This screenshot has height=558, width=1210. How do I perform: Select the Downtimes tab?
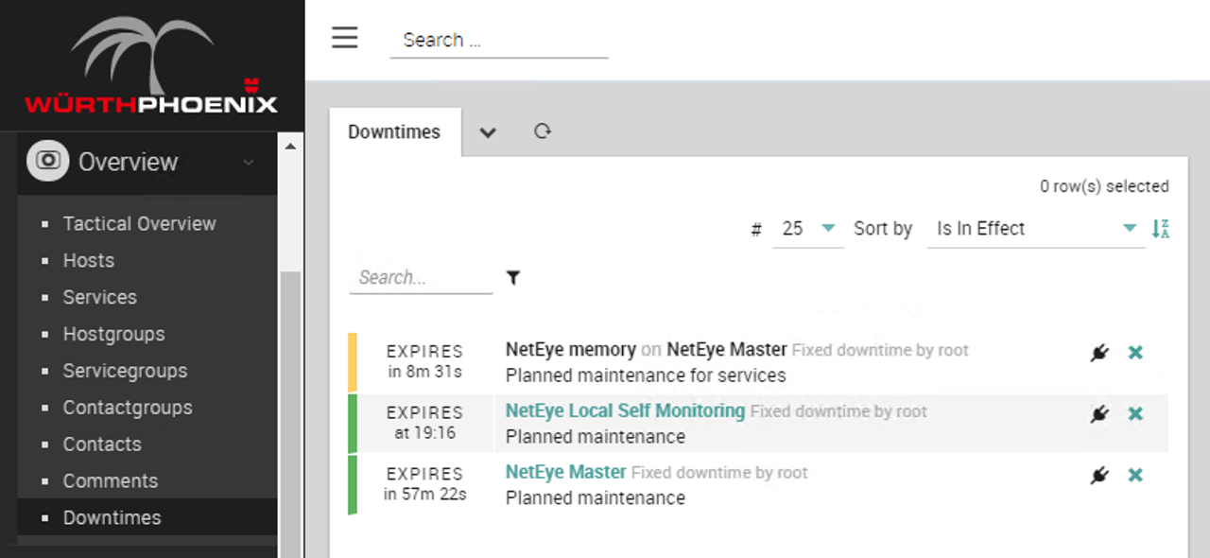coord(394,131)
